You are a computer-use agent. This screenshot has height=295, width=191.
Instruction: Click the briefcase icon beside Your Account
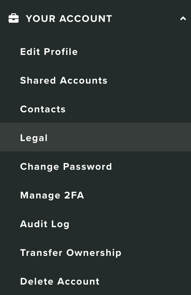pos(14,18)
